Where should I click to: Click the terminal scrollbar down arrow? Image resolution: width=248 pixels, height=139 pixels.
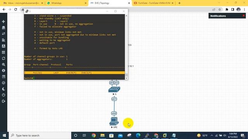pyautogui.click(x=126, y=78)
